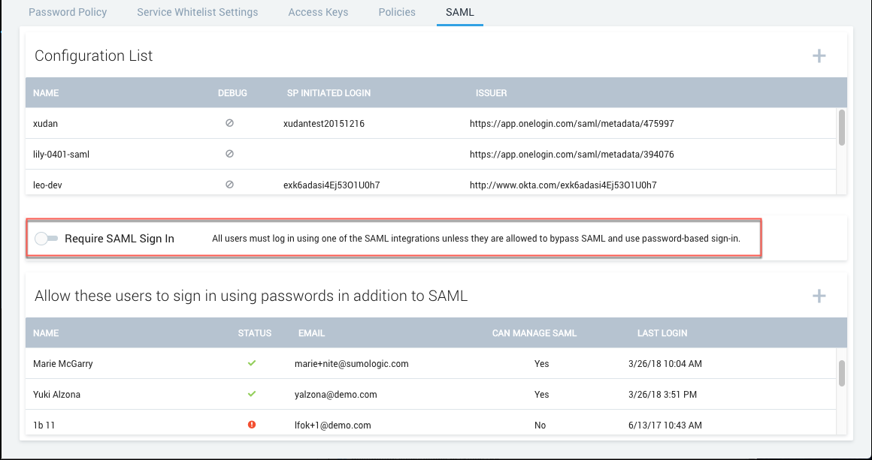The width and height of the screenshot is (872, 460).
Task: Go to the Access Keys tab
Action: (318, 12)
